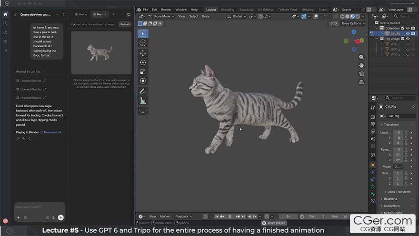Uncheck the Rig Widgets exclude checkbox
The width and height of the screenshot is (419, 236).
[x=403, y=39]
